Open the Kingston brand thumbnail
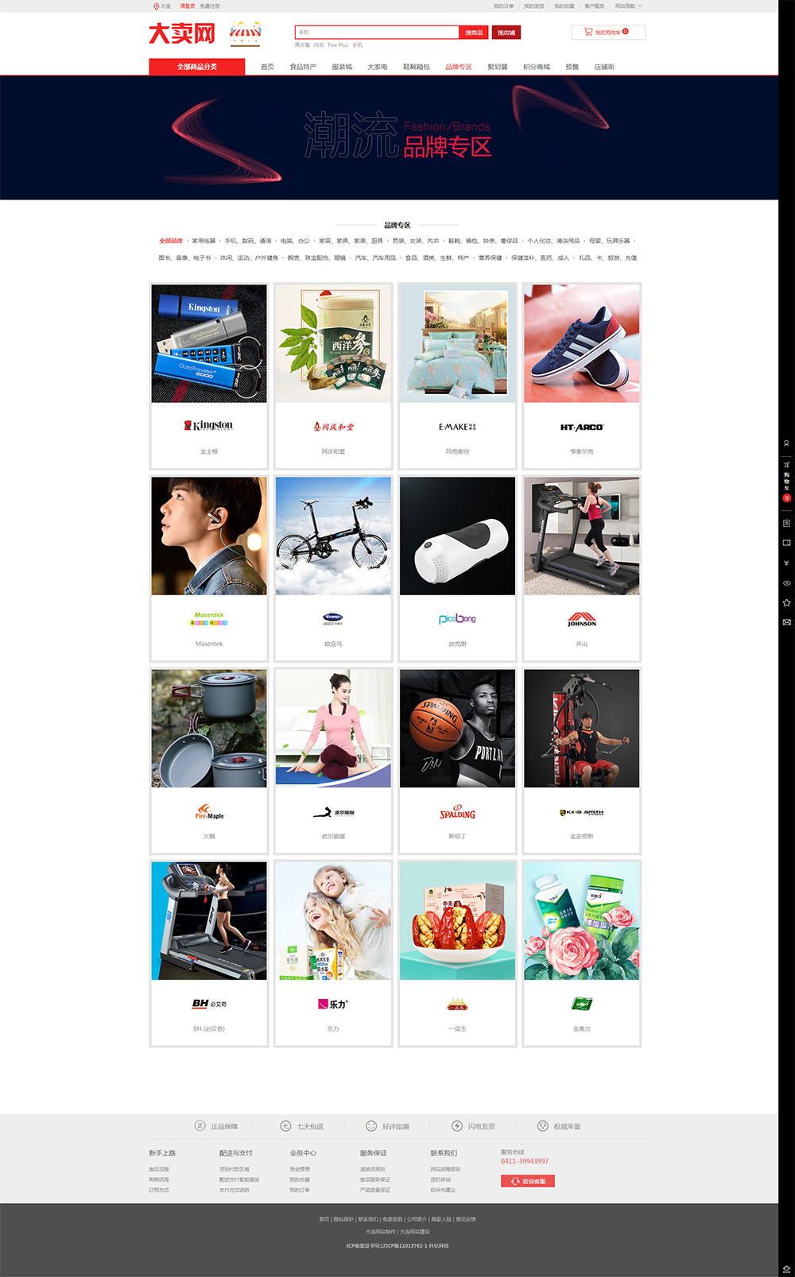Image resolution: width=795 pixels, height=1277 pixels. 209,343
